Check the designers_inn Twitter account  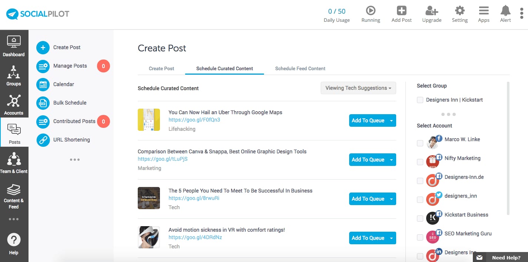420,200
